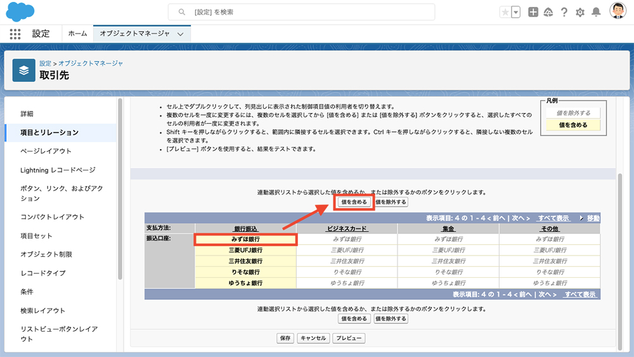The image size is (634, 357).
Task: Click the ビジネスカード column header
Action: 347,229
